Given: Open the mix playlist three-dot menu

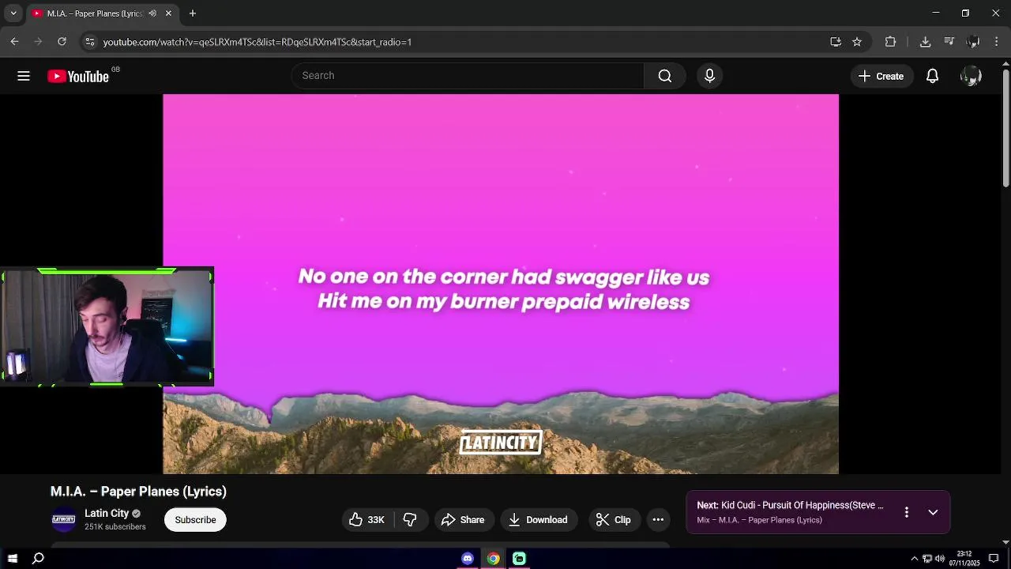Looking at the screenshot, I should click(x=907, y=512).
